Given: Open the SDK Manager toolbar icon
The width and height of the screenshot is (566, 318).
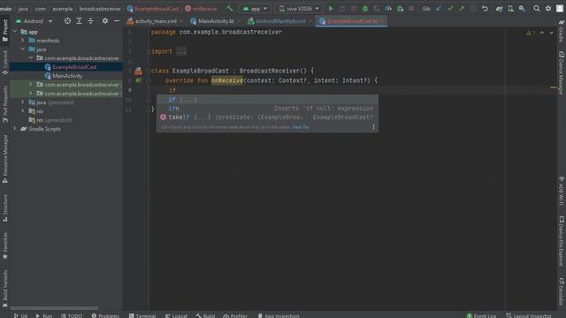Looking at the screenshot, I should click(522, 8).
